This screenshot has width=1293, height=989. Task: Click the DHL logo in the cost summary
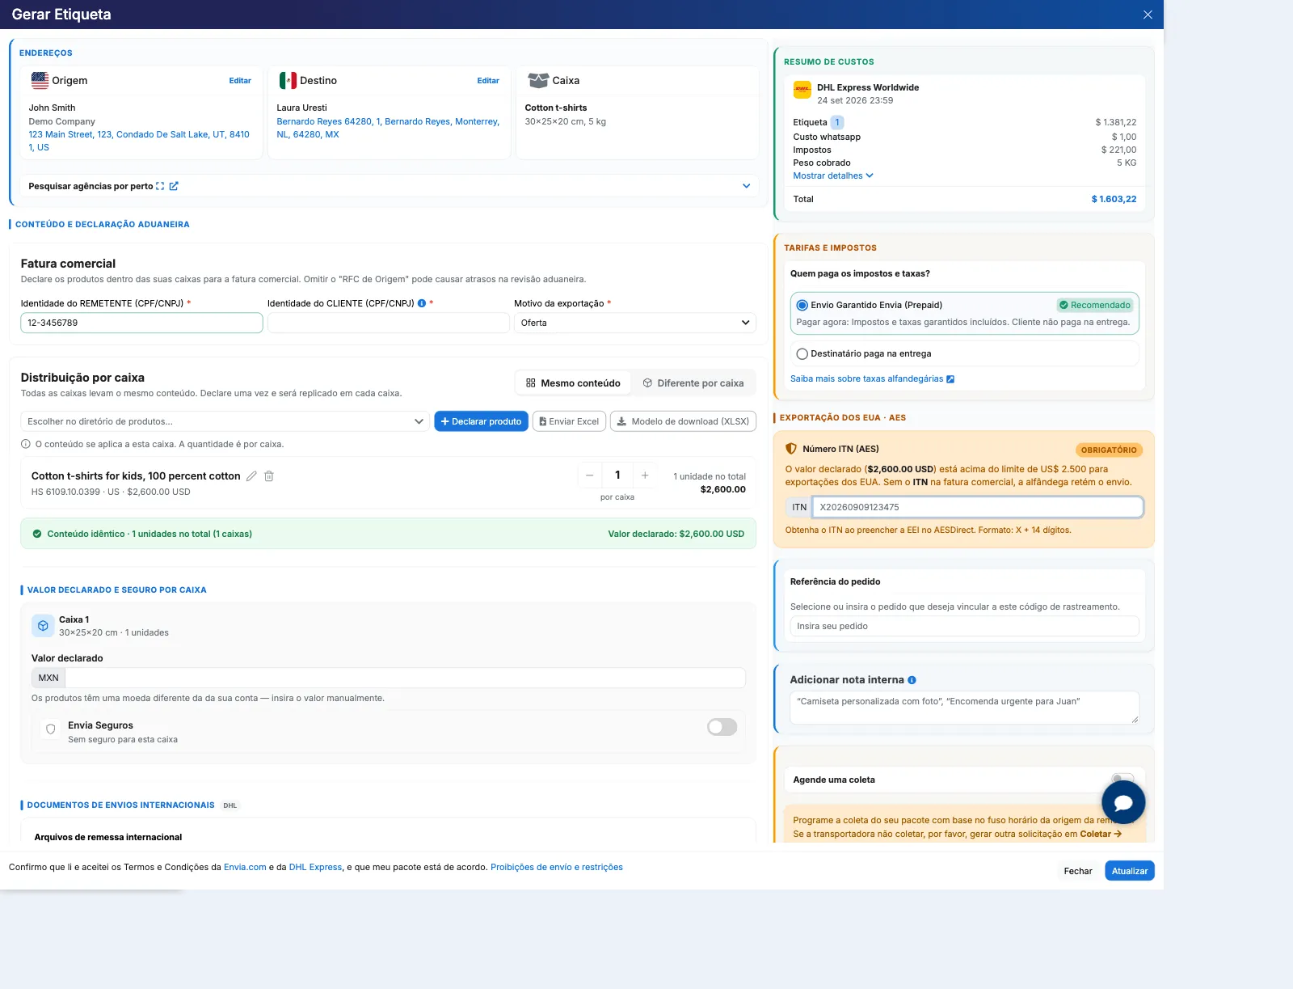click(802, 90)
